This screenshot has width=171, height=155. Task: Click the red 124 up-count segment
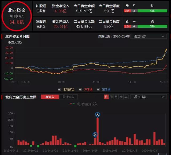click(127, 26)
